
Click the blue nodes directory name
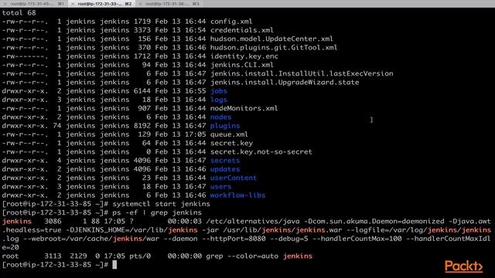click(x=220, y=117)
